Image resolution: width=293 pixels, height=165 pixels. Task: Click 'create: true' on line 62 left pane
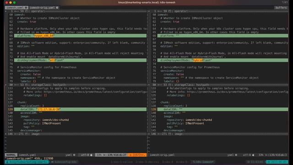(27, 22)
